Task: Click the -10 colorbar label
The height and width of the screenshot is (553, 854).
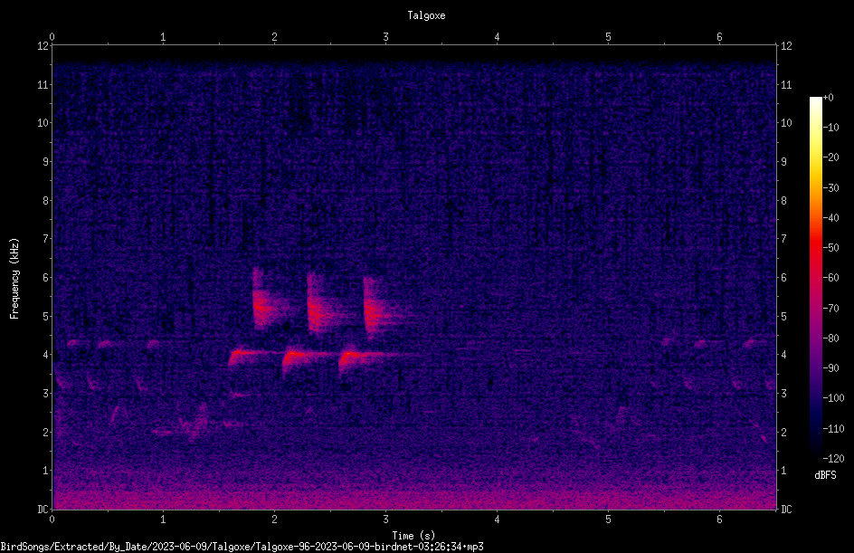Action: pos(830,128)
